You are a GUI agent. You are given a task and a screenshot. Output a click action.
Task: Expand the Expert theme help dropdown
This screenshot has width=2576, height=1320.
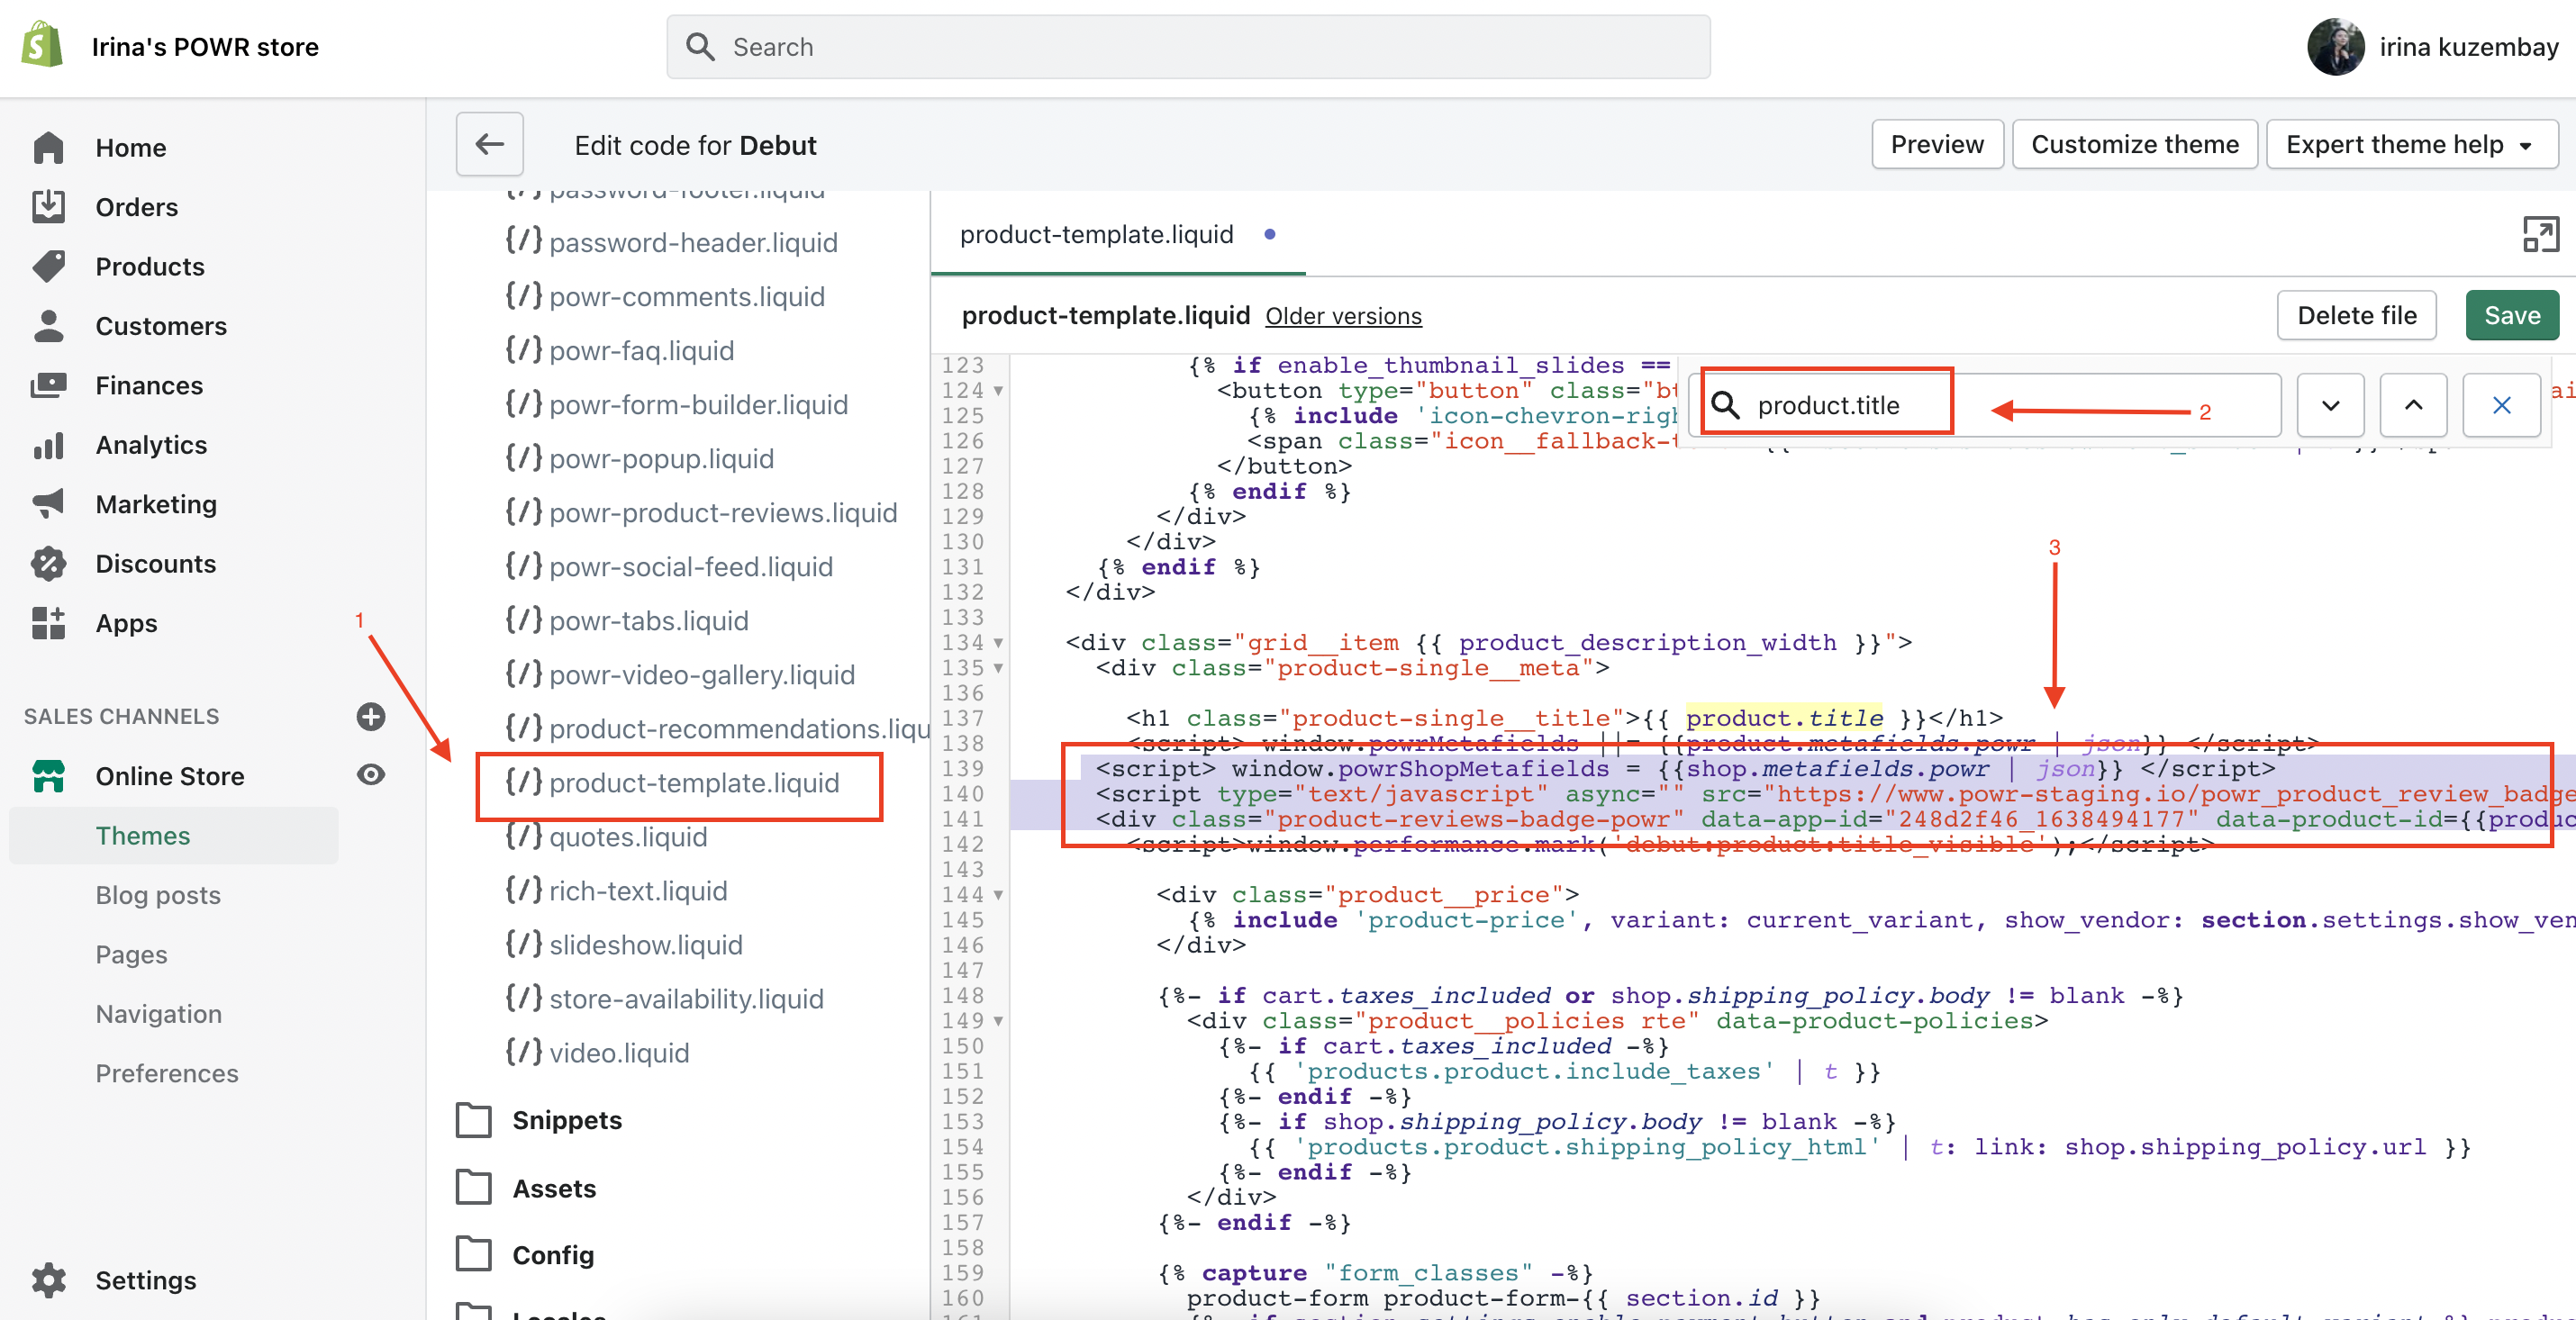coord(2412,145)
